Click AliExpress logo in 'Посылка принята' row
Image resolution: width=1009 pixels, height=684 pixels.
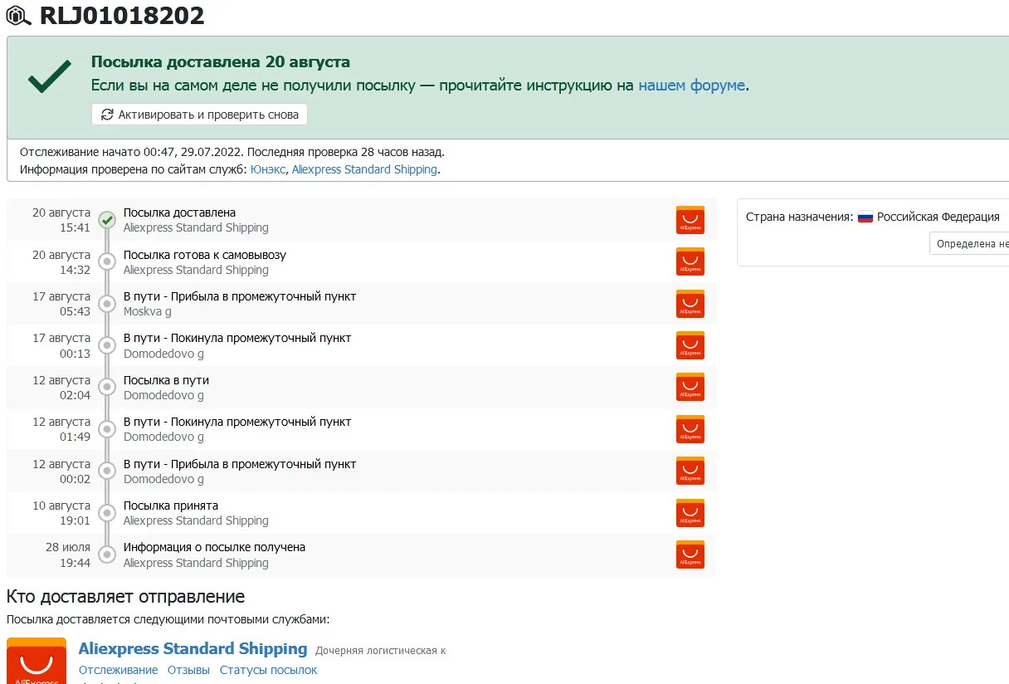click(690, 513)
